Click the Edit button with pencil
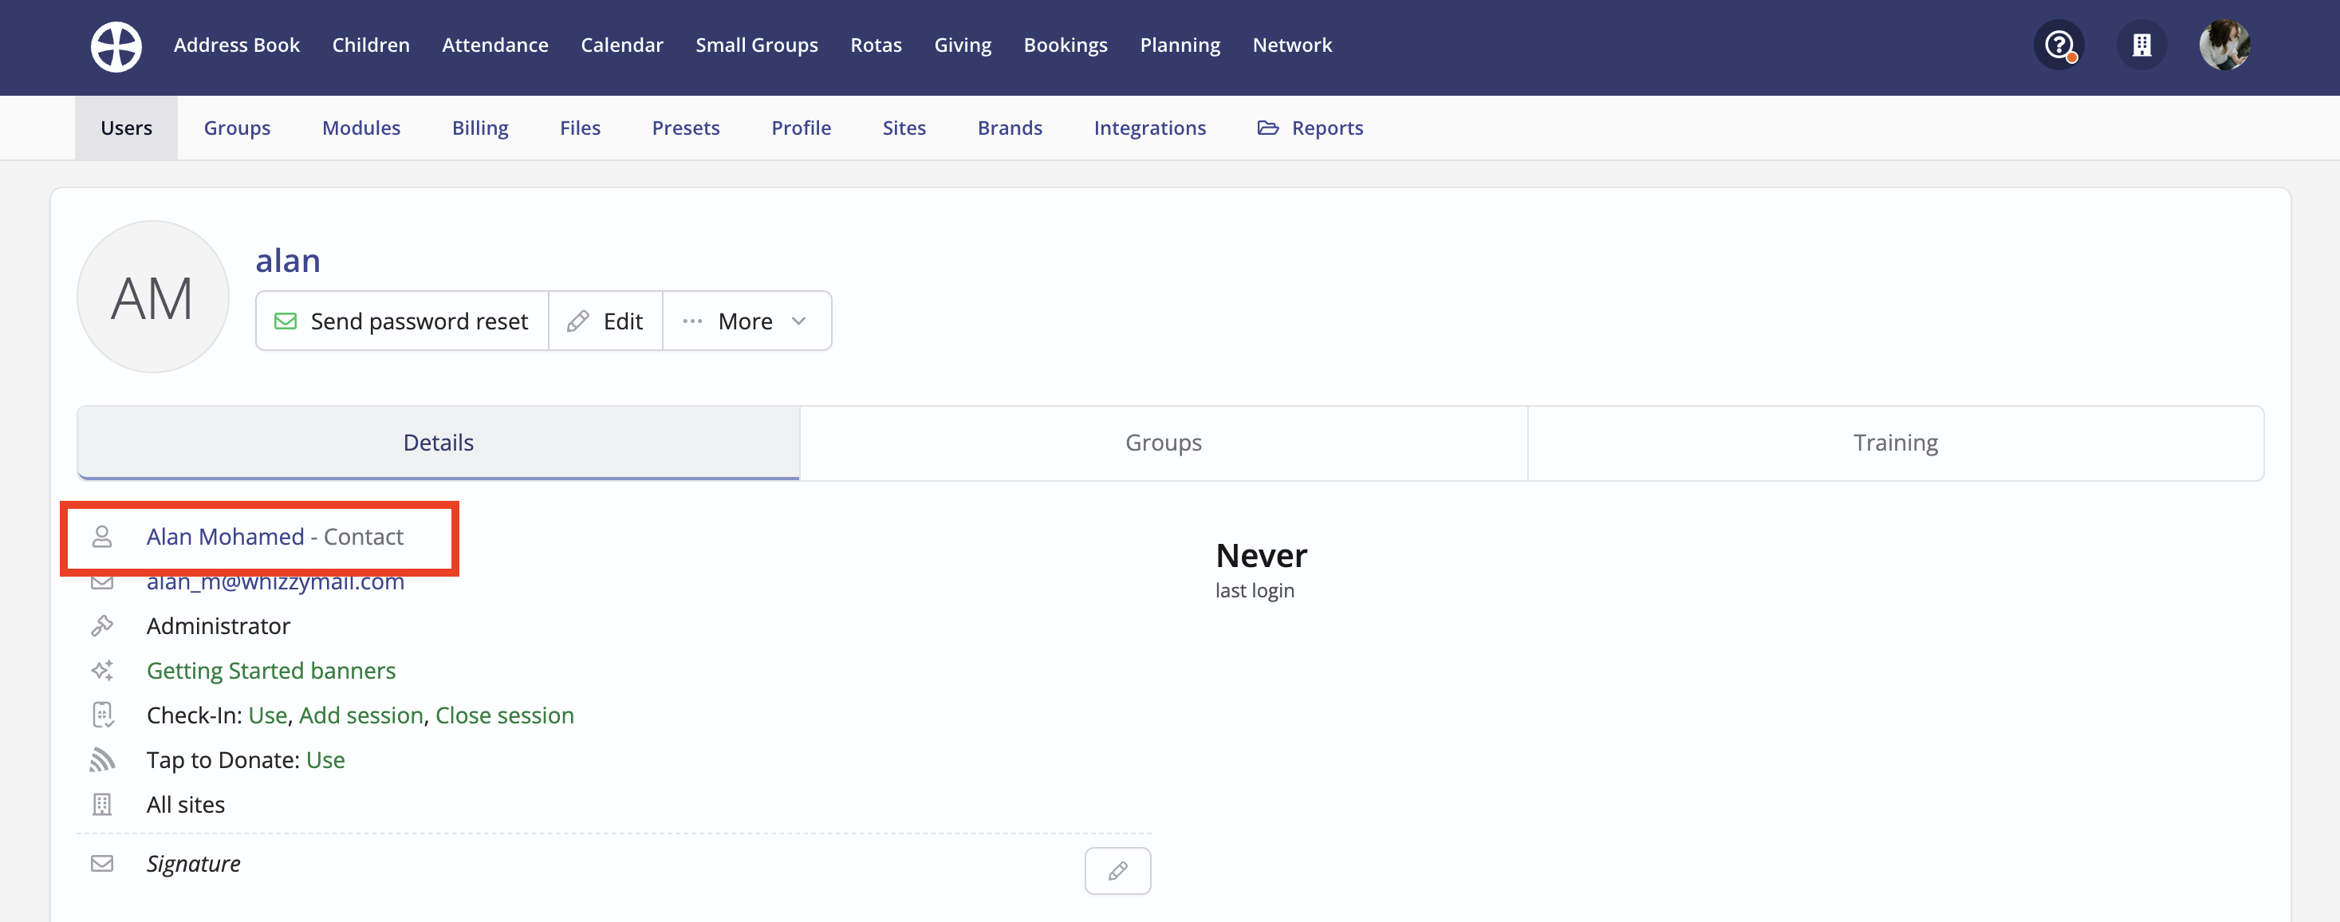The height and width of the screenshot is (922, 2340). pos(605,321)
